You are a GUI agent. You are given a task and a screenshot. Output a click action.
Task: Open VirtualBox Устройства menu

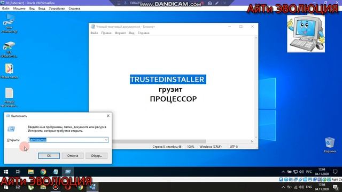click(57, 9)
